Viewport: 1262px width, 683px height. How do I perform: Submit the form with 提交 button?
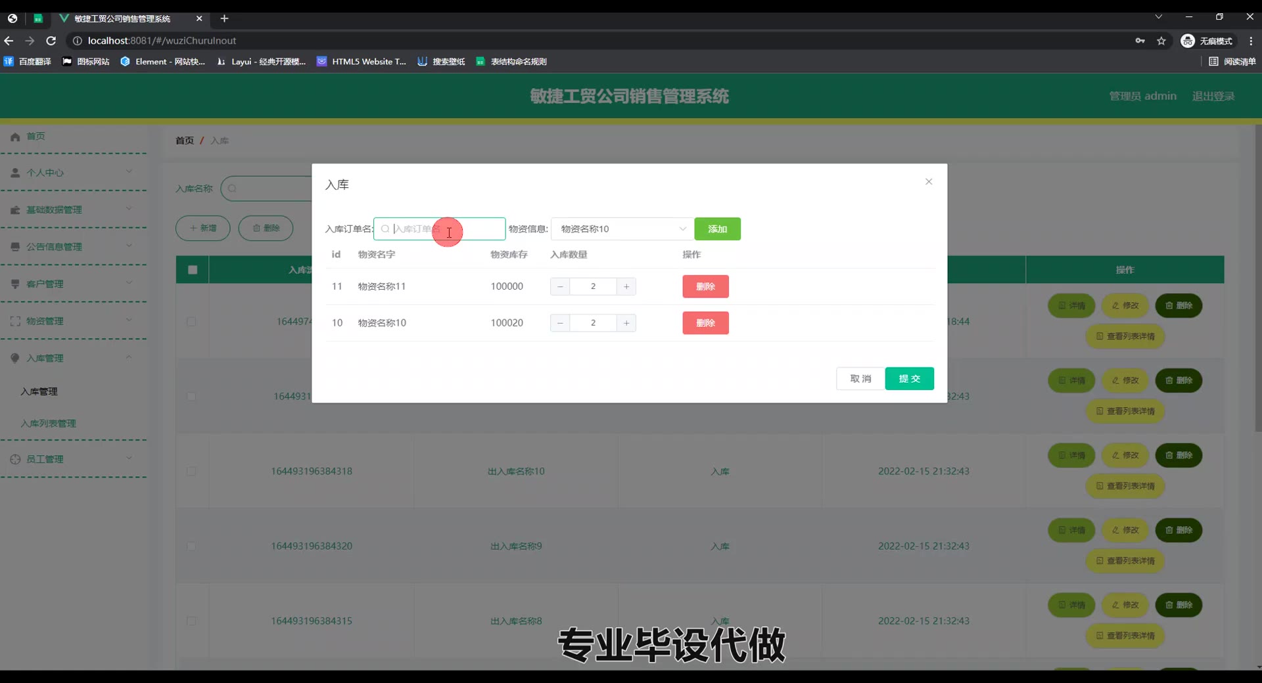(x=909, y=378)
